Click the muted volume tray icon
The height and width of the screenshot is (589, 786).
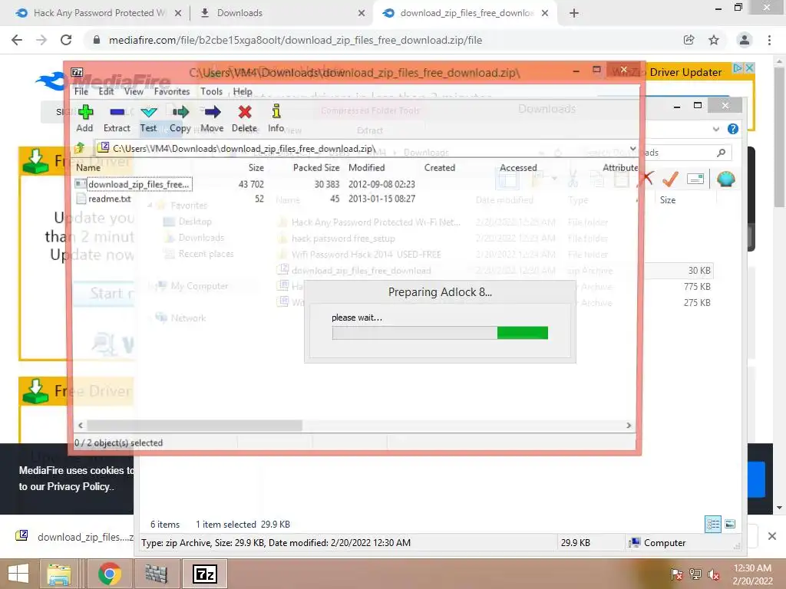[713, 574]
